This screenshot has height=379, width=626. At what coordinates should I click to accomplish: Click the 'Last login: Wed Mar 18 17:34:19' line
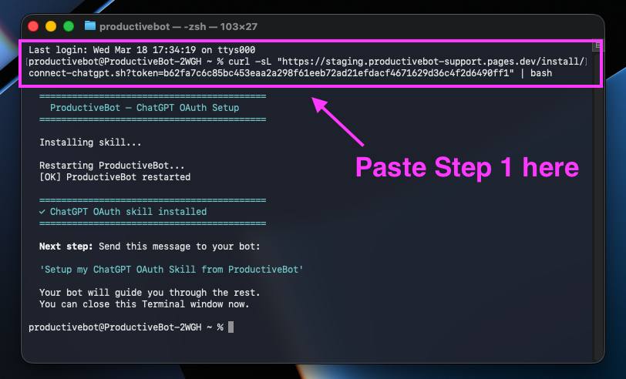tap(142, 50)
